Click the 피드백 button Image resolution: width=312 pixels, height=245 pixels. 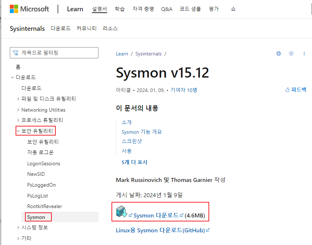click(x=296, y=90)
